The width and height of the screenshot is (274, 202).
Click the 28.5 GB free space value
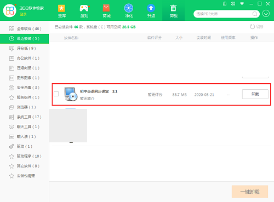pos(129,27)
